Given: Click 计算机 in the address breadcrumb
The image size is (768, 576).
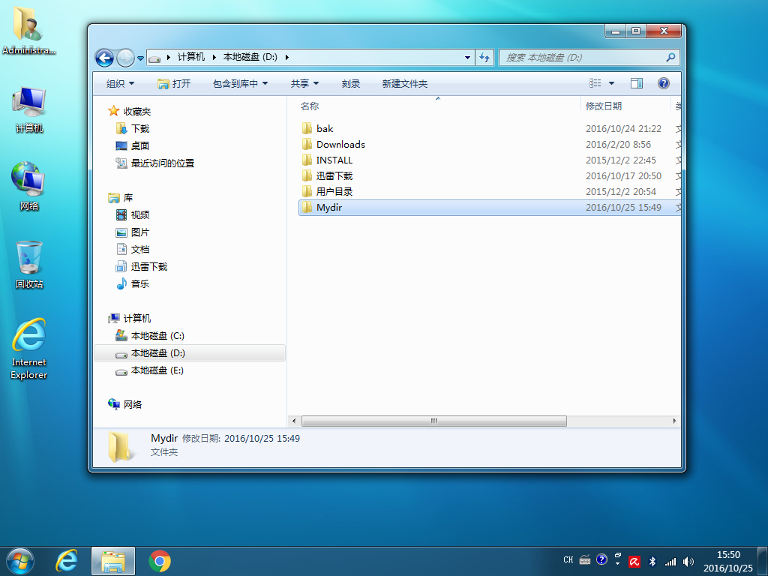Looking at the screenshot, I should pyautogui.click(x=191, y=57).
